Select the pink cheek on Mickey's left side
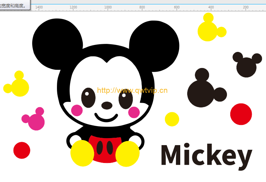Viewport: 266px width, 182px height. tap(77, 110)
